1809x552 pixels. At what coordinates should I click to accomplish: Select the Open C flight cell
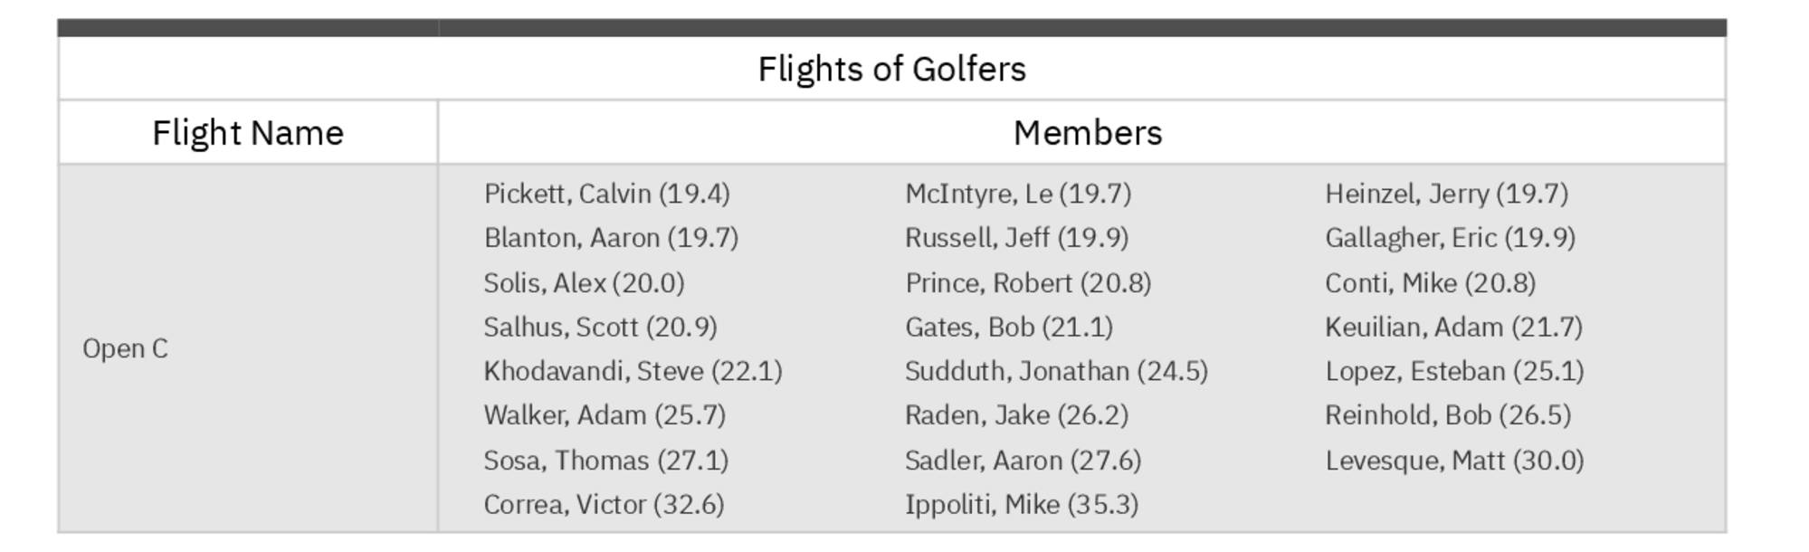[126, 348]
